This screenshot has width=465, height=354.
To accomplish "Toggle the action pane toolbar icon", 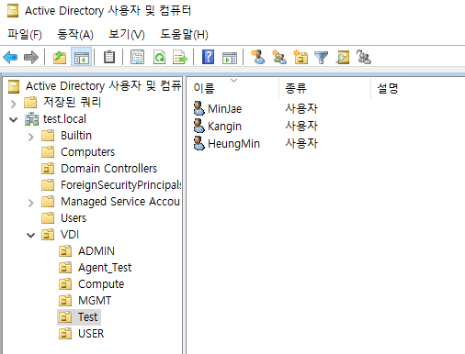I will pos(230,57).
